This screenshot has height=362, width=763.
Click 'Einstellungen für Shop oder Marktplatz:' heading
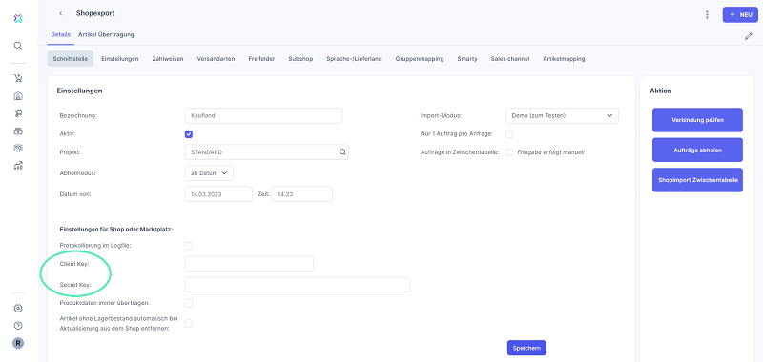[x=116, y=229]
